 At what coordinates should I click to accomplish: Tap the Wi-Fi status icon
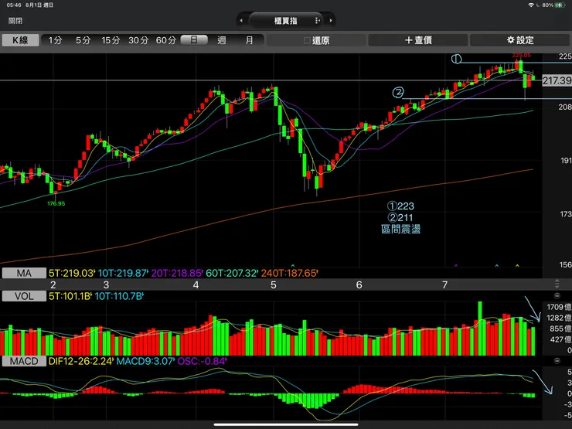(531, 5)
